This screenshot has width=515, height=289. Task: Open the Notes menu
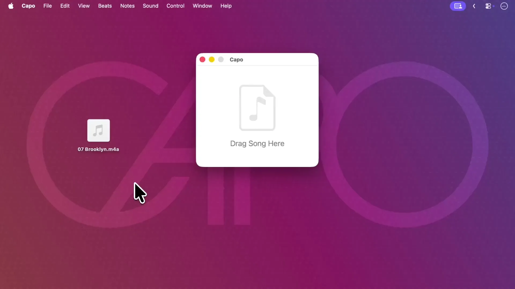click(127, 6)
